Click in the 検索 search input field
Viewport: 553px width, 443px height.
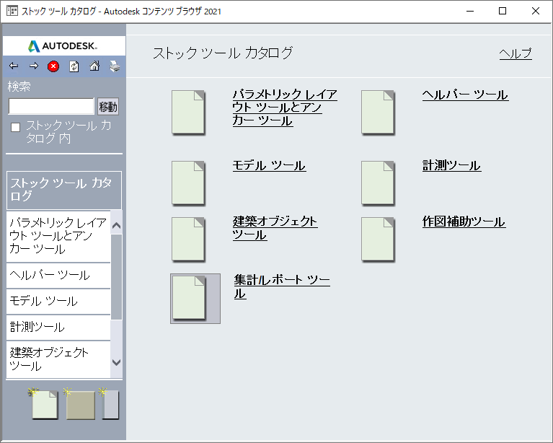coord(51,106)
